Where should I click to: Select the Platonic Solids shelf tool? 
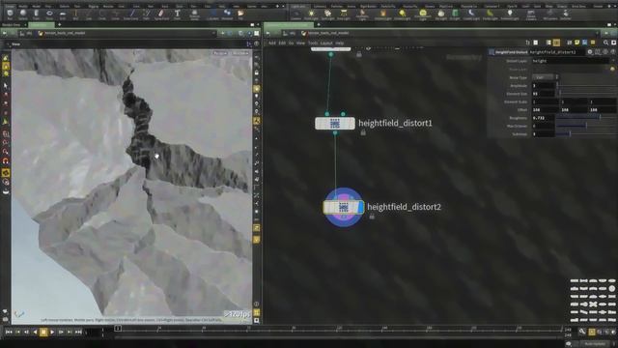click(x=194, y=14)
